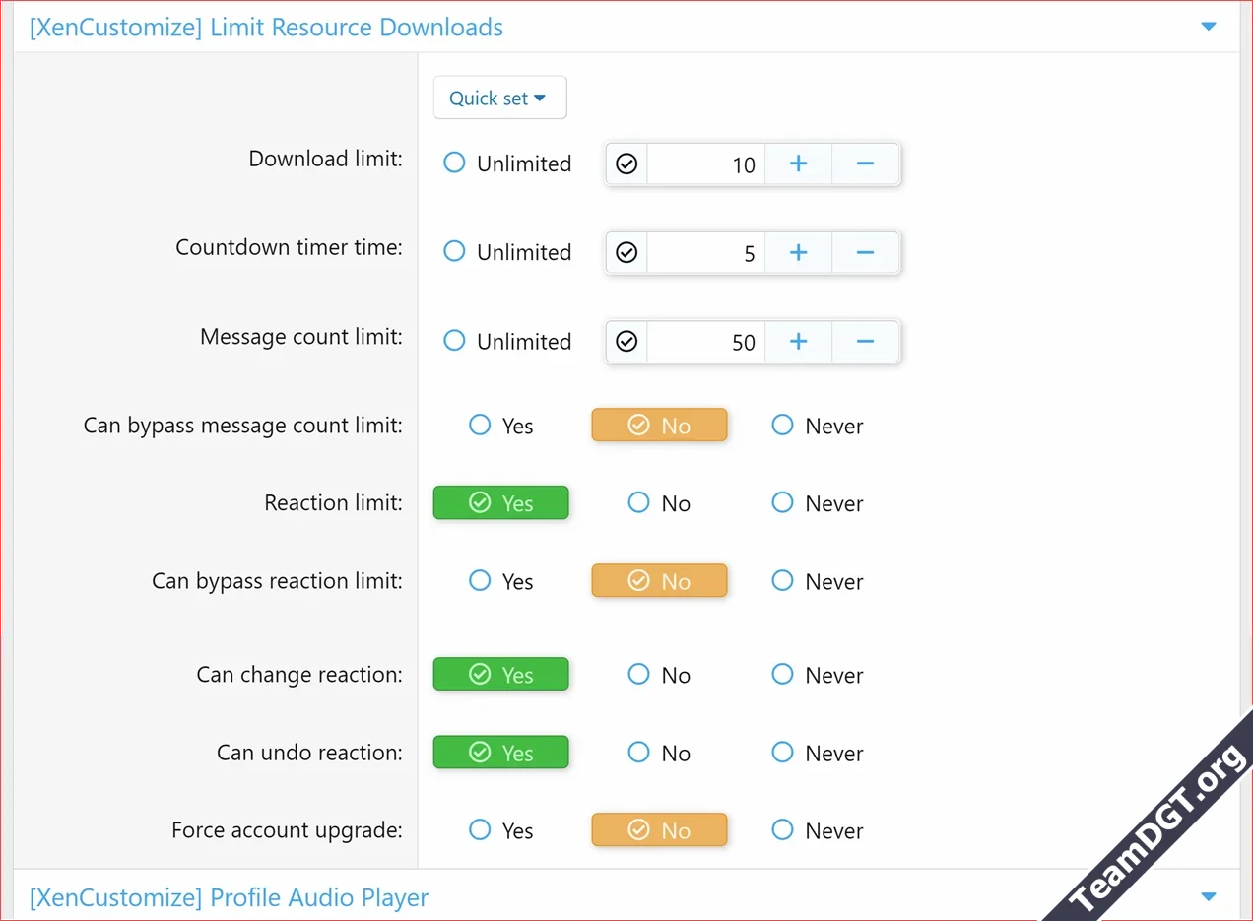The width and height of the screenshot is (1253, 921).
Task: Collapse the Limit Resource Downloads section
Action: tap(1209, 27)
